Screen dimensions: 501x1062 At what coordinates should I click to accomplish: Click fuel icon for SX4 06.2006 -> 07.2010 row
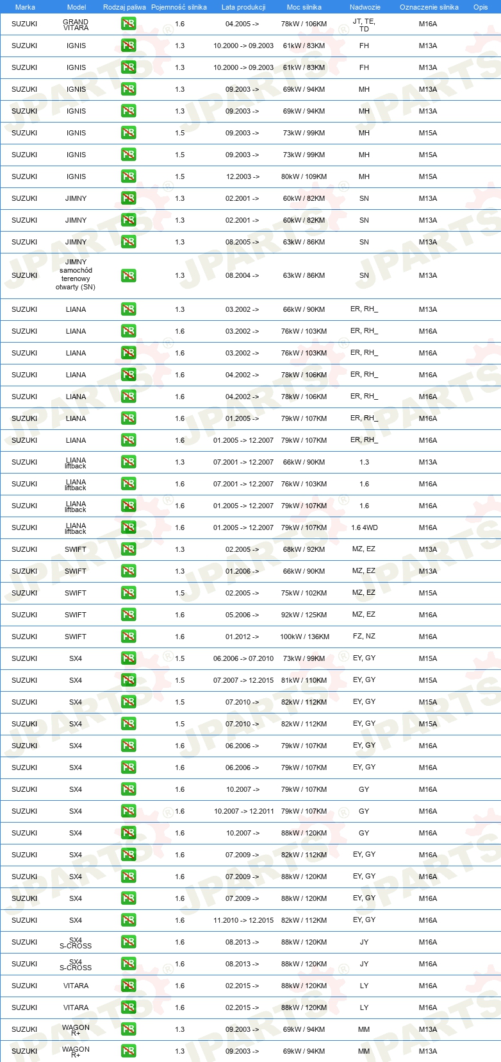(129, 658)
